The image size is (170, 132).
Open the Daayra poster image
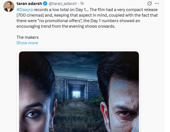(79, 92)
